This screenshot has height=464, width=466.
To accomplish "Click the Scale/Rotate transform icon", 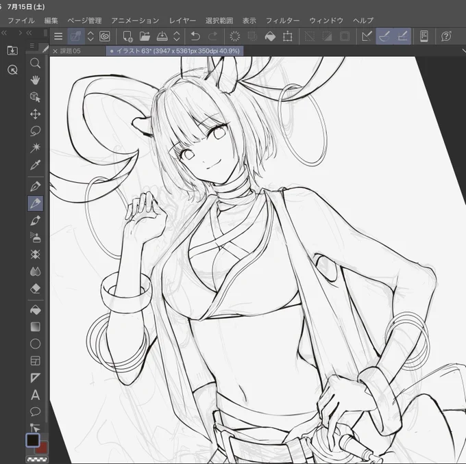I will 287,36.
